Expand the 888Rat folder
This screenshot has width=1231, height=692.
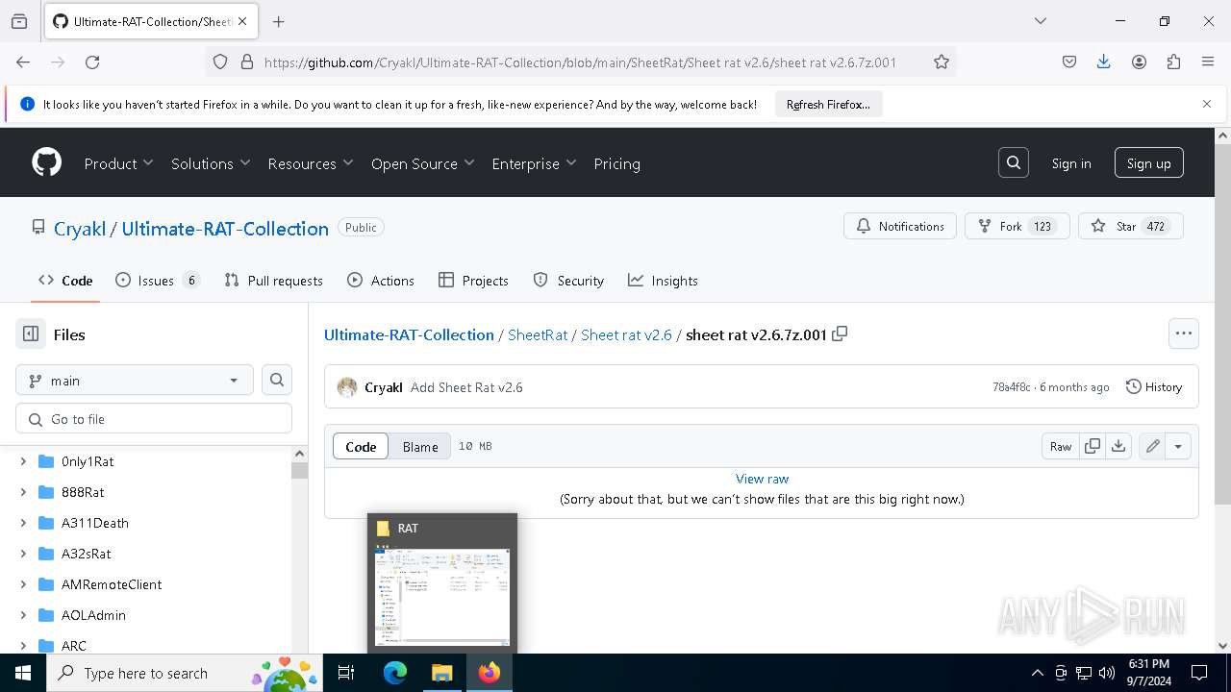[23, 492]
